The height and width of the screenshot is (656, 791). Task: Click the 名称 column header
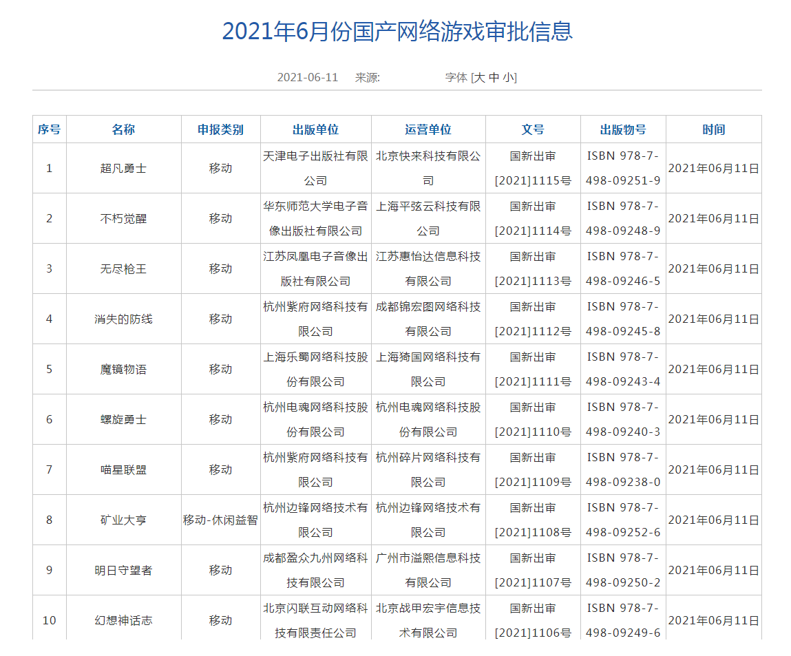124,129
